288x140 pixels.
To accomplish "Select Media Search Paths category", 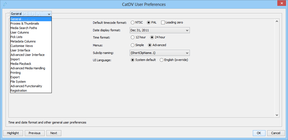I will click(31, 28).
